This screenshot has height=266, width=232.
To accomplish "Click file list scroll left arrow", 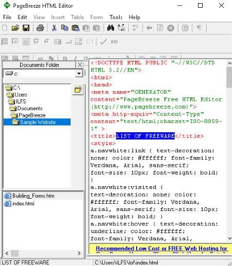I will (x=7, y=253).
